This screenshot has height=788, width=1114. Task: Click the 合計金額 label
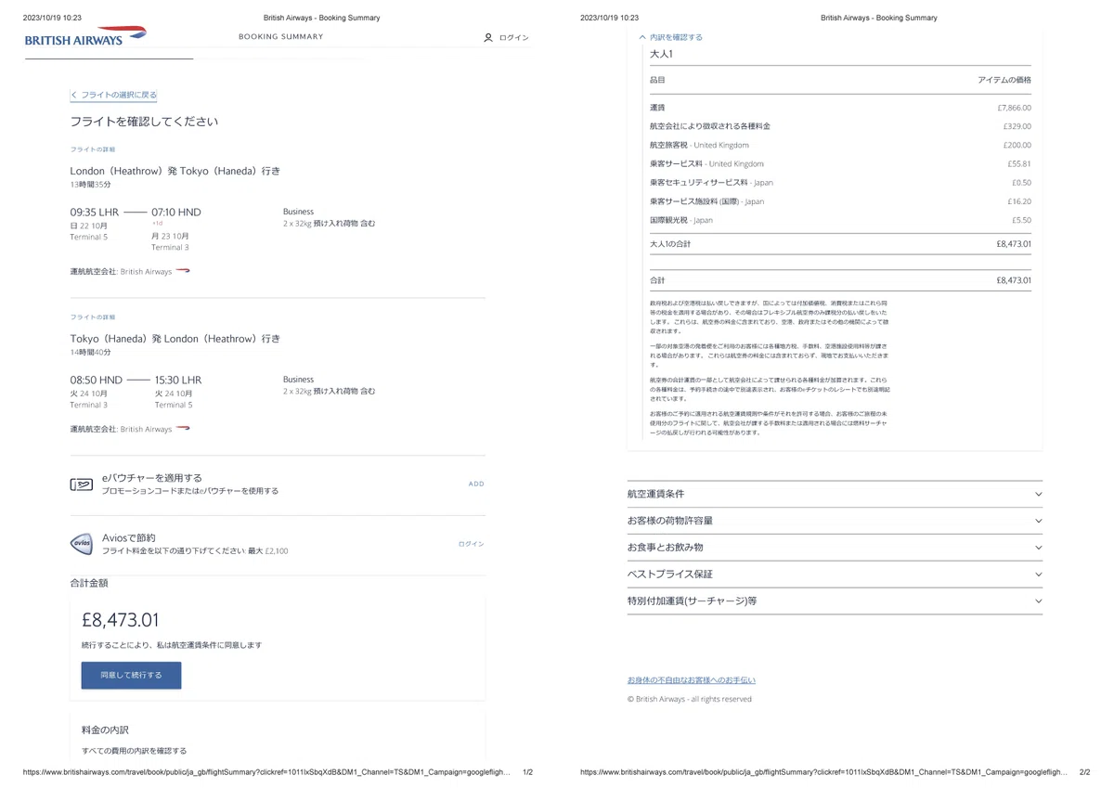tap(89, 583)
